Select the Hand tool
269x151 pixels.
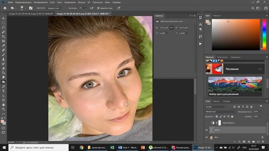[3, 104]
